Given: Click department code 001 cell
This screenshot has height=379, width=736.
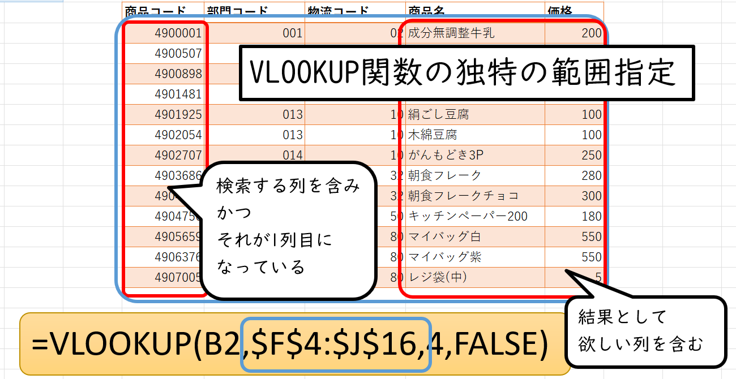Looking at the screenshot, I should 255,33.
